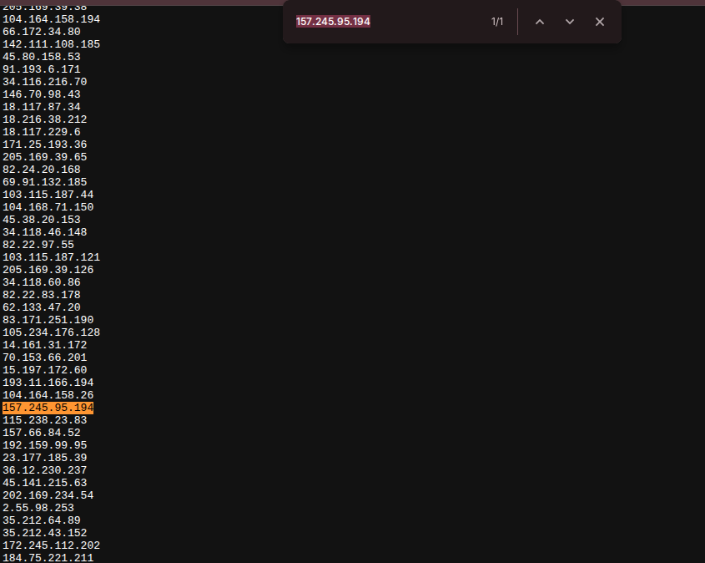Click IP 35.212.64.89
Screen dimensions: 705x563
tap(42, 520)
